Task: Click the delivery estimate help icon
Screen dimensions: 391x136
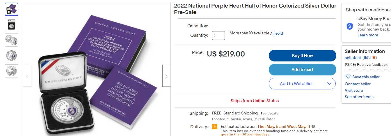Action: pos(313,126)
